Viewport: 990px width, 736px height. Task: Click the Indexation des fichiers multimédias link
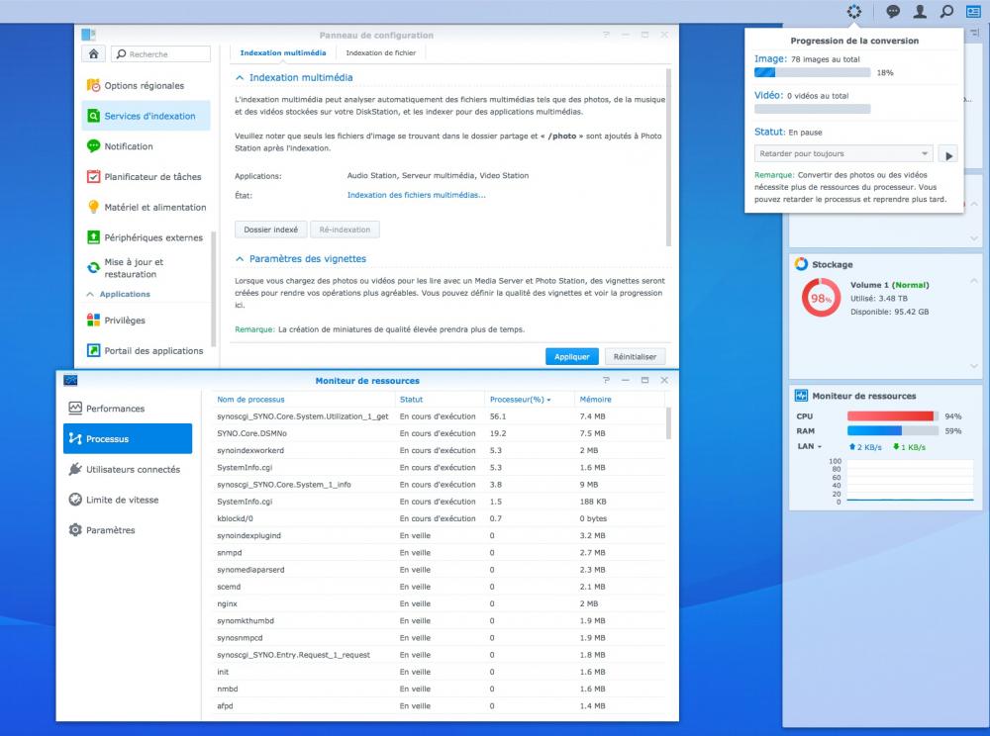click(x=416, y=195)
